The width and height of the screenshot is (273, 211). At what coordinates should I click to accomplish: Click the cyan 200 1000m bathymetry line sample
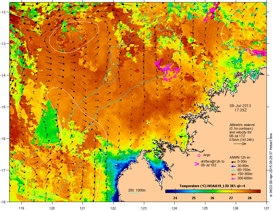(x=135, y=193)
